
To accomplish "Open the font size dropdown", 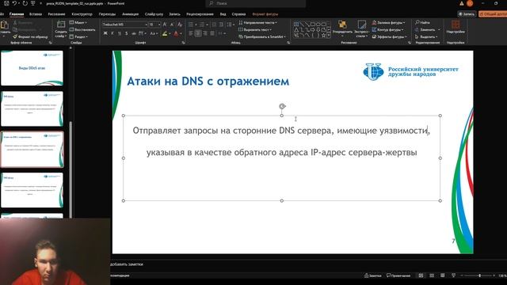I will pyautogui.click(x=159, y=25).
